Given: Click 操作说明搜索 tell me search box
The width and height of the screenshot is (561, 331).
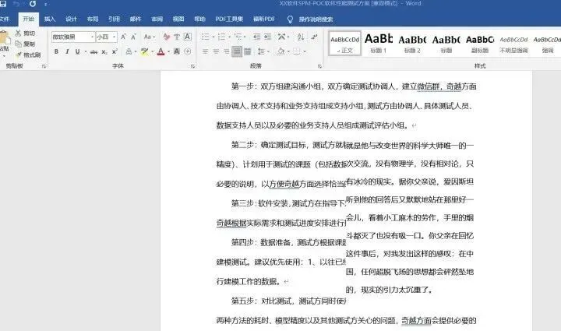Looking at the screenshot, I should tap(316, 19).
